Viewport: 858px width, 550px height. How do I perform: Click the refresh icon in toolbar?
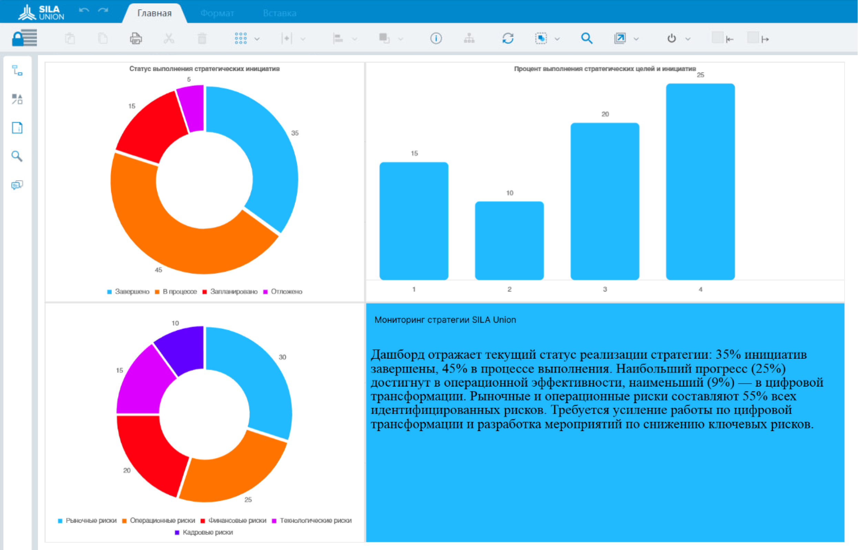[508, 38]
